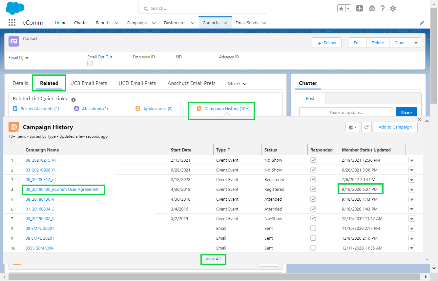Click the Type column sort arrow

click(x=229, y=150)
